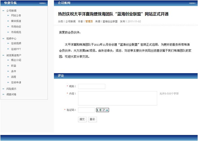The width and height of the screenshot is (198, 141).
Task: Focus the 内容 comment textarea
Action: pyautogui.click(x=118, y=98)
